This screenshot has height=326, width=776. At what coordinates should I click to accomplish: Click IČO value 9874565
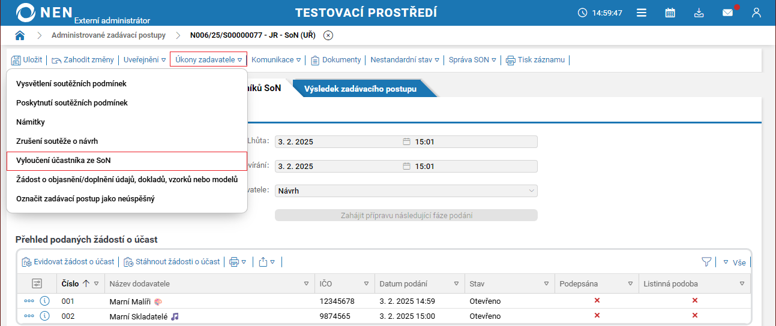point(335,316)
